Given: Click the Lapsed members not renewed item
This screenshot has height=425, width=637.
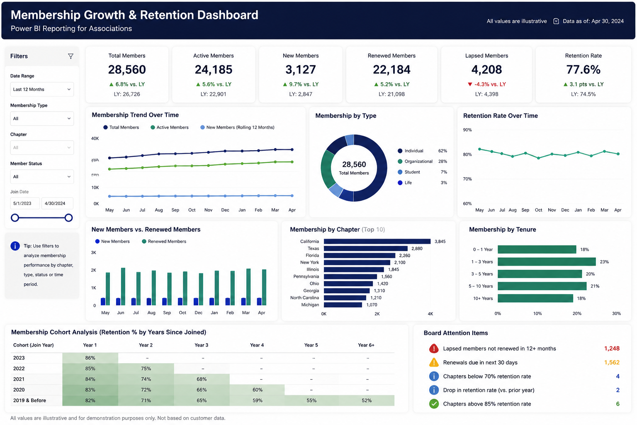Looking at the screenshot, I should pyautogui.click(x=499, y=349).
